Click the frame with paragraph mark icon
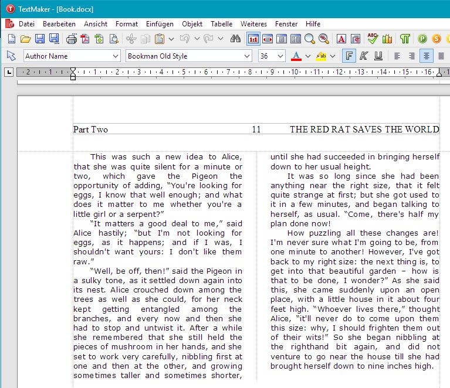 tap(356, 39)
